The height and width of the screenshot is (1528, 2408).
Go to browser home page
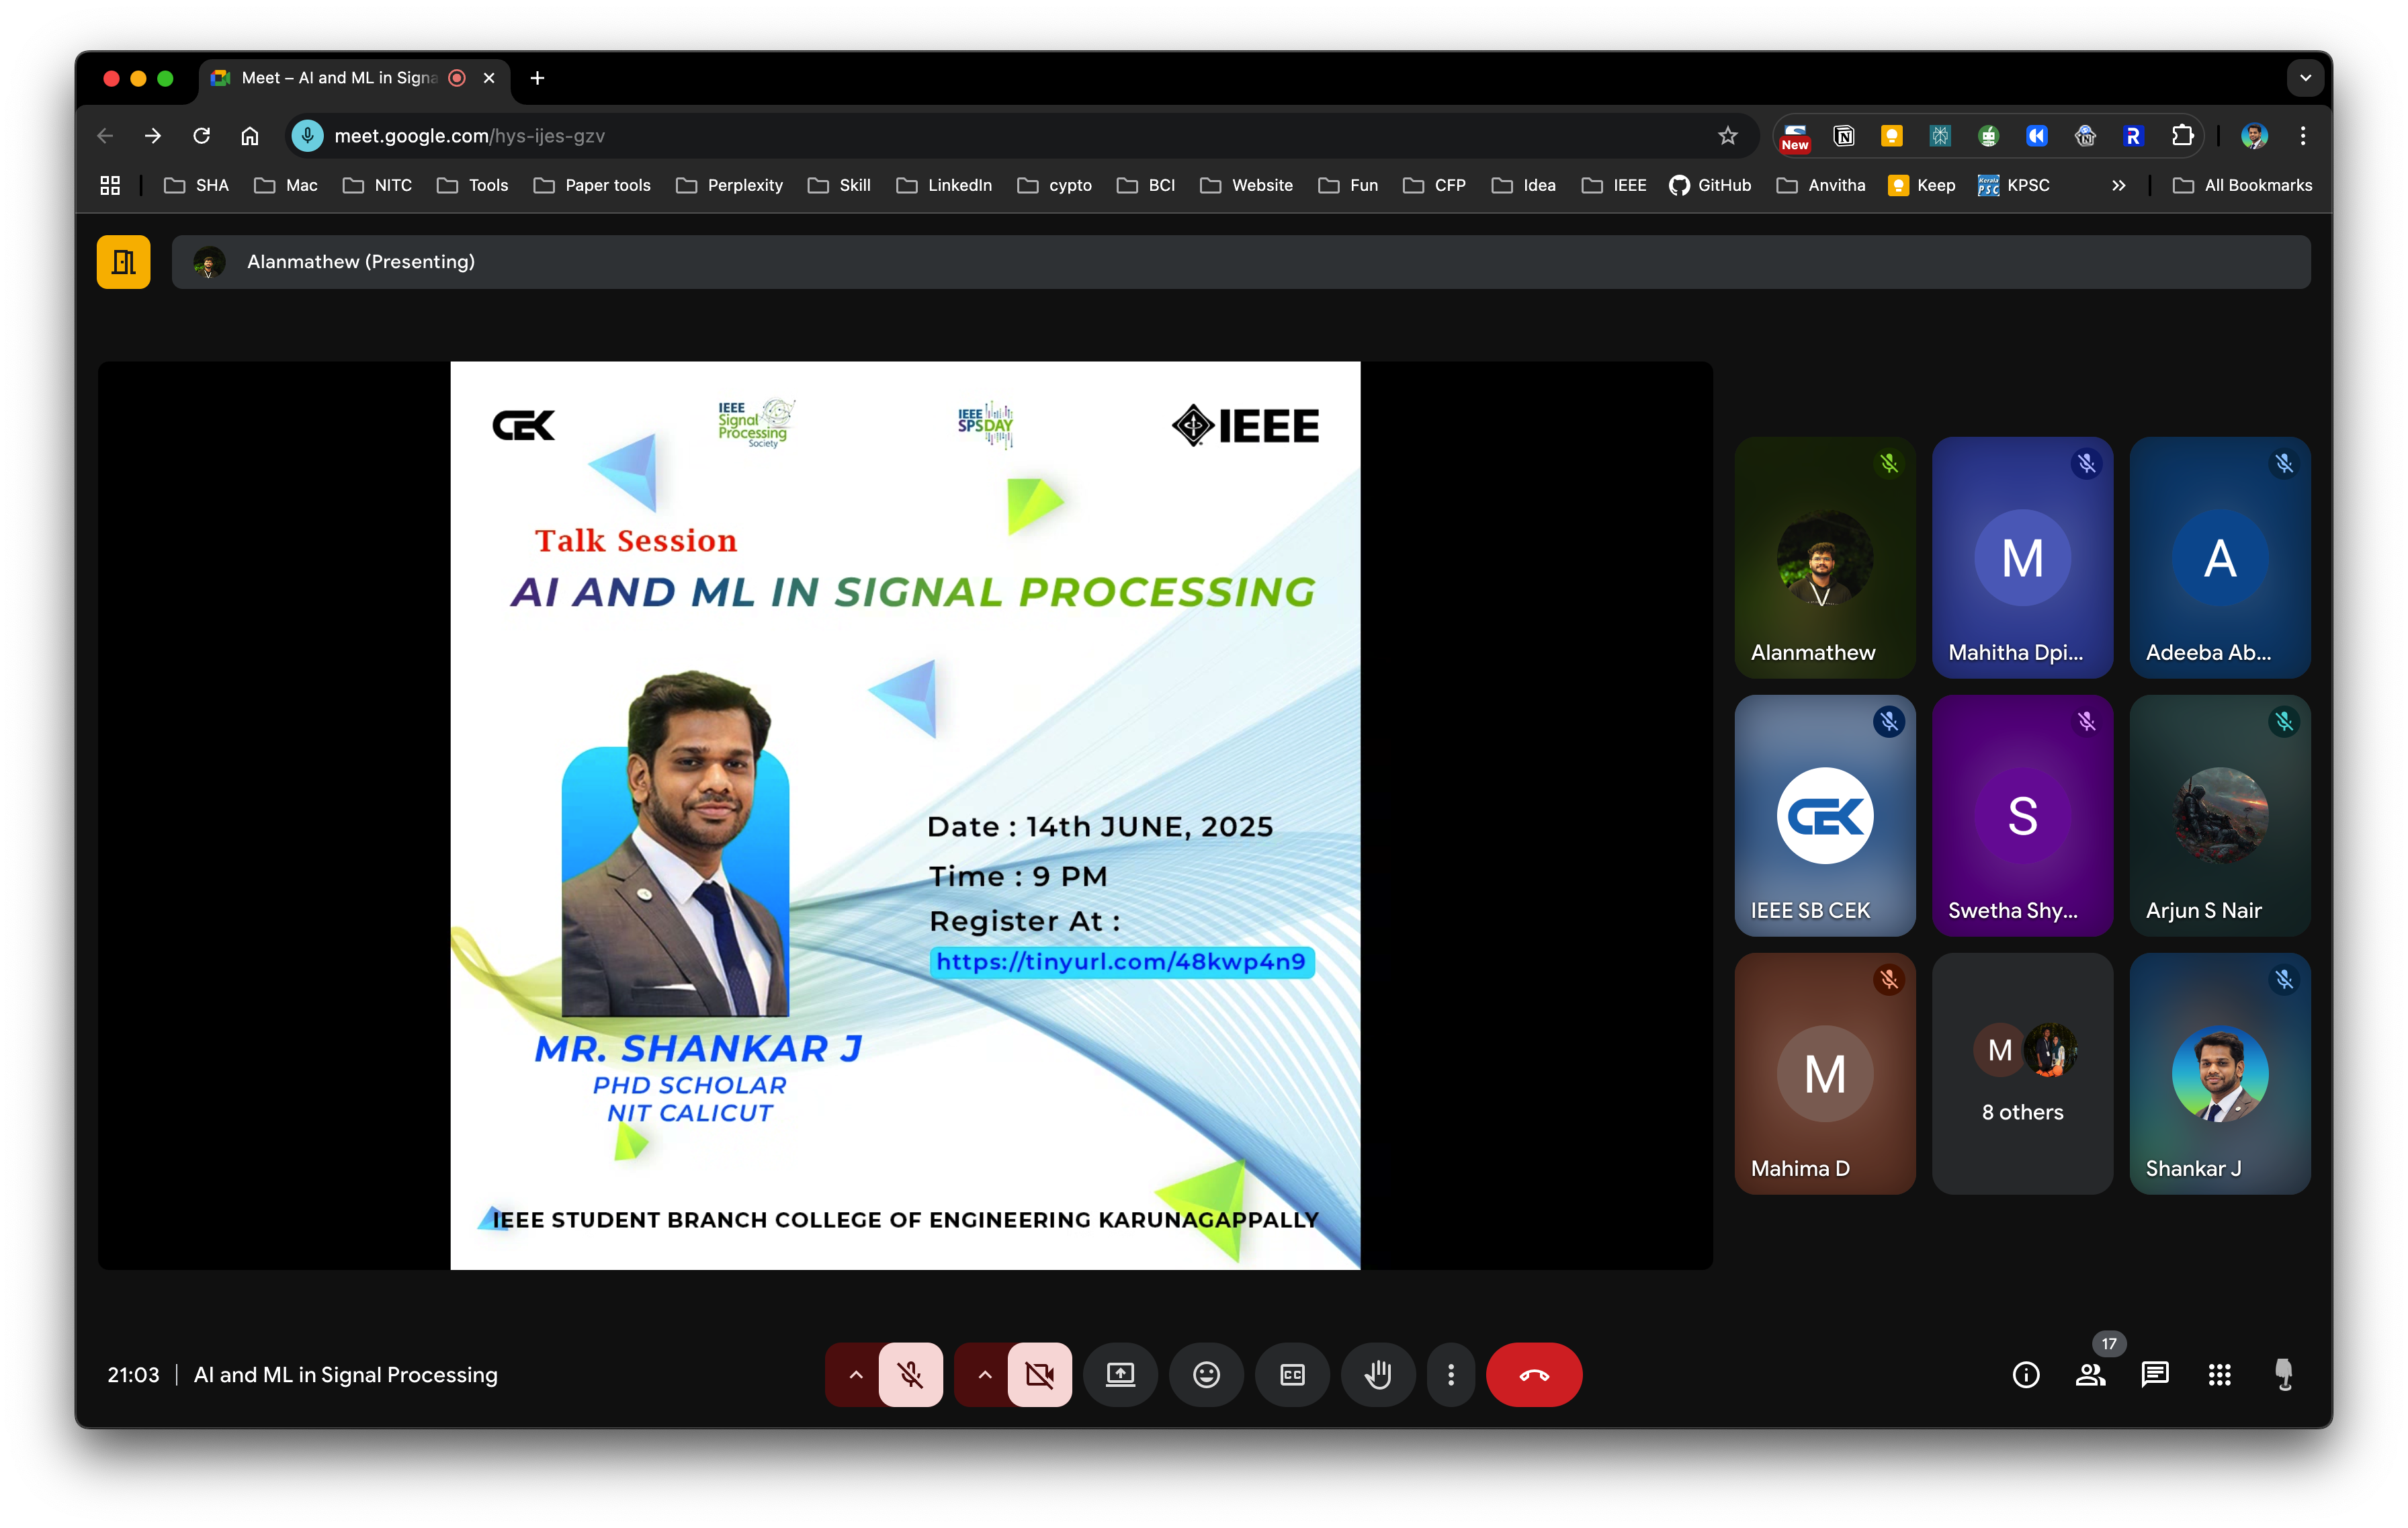(x=250, y=136)
